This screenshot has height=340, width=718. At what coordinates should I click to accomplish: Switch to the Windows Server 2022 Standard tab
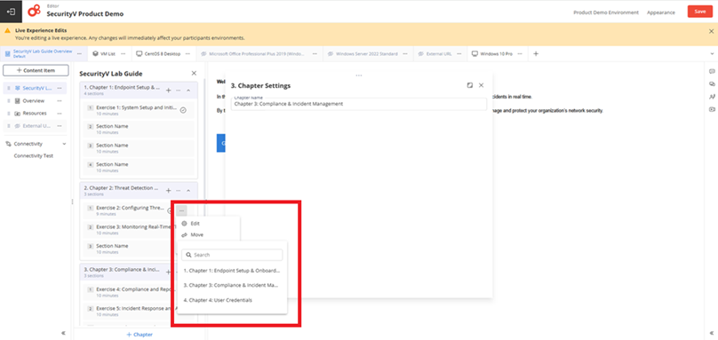point(363,54)
